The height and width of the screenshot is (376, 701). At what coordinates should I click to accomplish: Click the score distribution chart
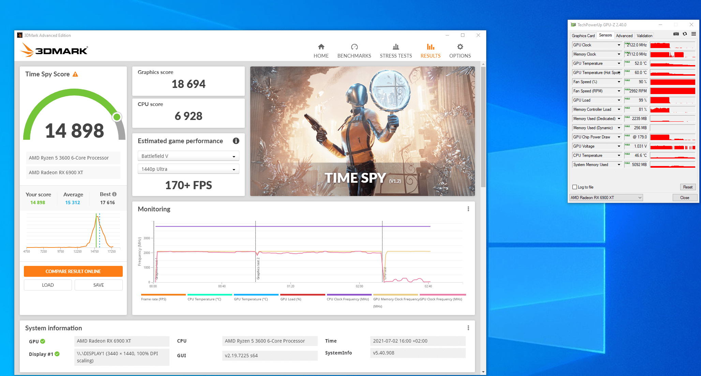tap(73, 233)
